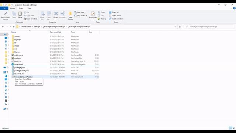
Task: Switch to large icons view button
Action: [234, 128]
